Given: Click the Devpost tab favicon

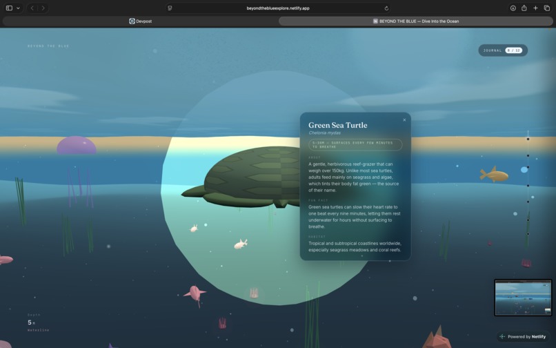Looking at the screenshot, I should click(x=132, y=21).
